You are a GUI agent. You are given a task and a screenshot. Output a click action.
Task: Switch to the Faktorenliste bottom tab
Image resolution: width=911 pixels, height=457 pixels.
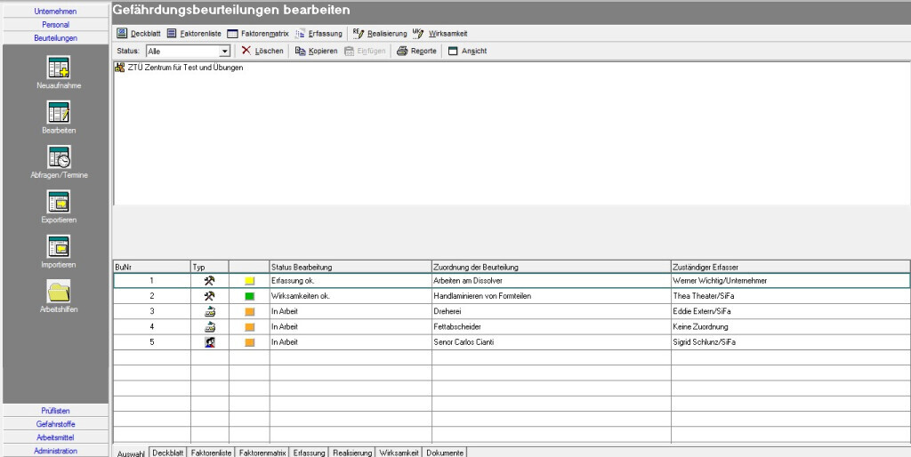pos(211,452)
